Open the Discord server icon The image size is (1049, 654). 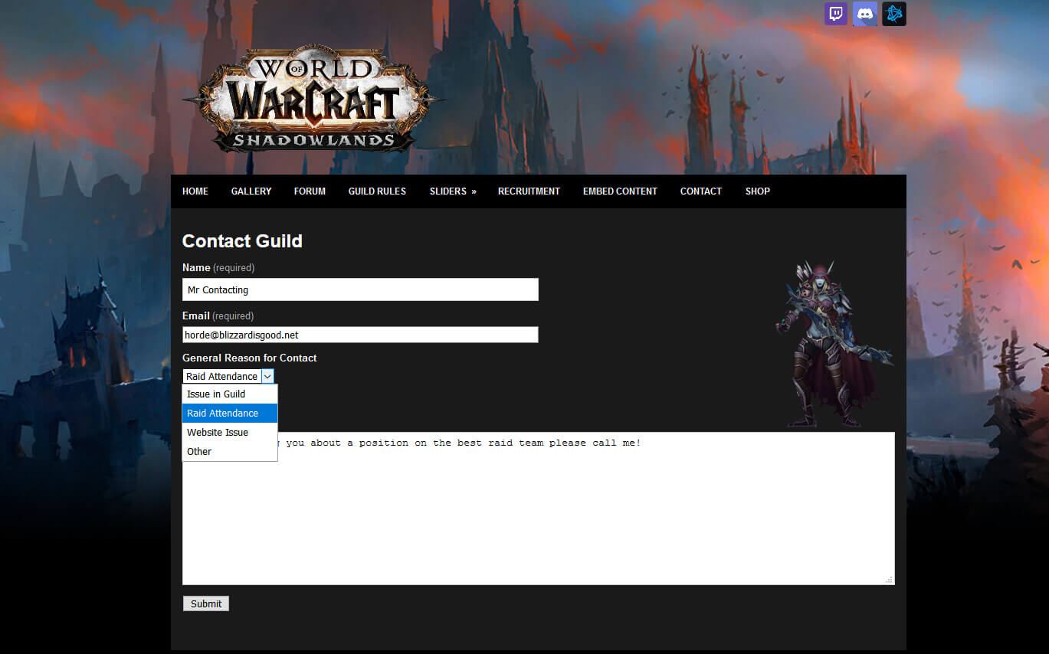click(865, 14)
